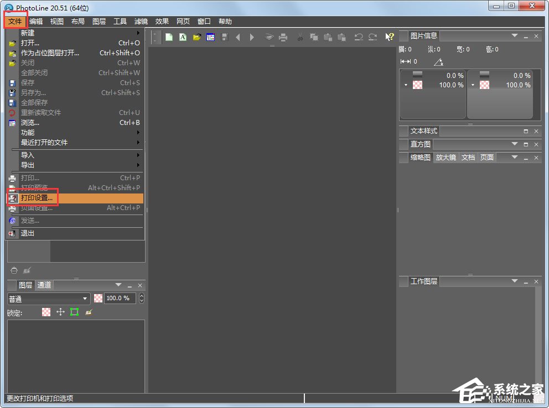Click the right info panel checkerboard swatch
Image resolution: width=549 pixels, height=408 pixels.
click(x=485, y=85)
